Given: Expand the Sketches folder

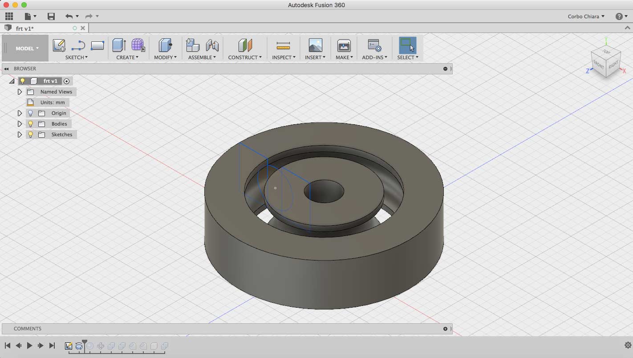Looking at the screenshot, I should click(20, 134).
